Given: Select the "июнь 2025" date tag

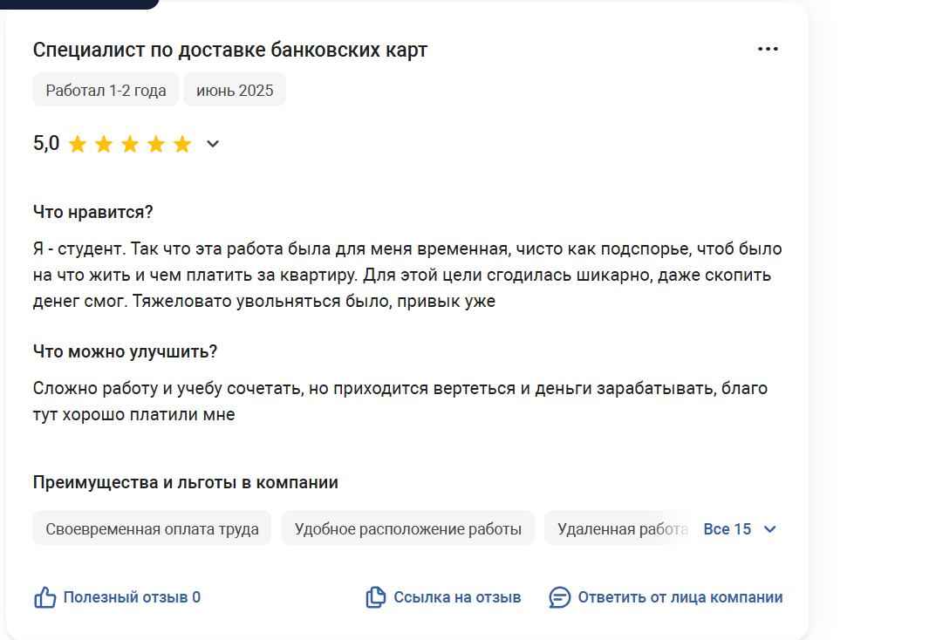Looking at the screenshot, I should (x=235, y=90).
